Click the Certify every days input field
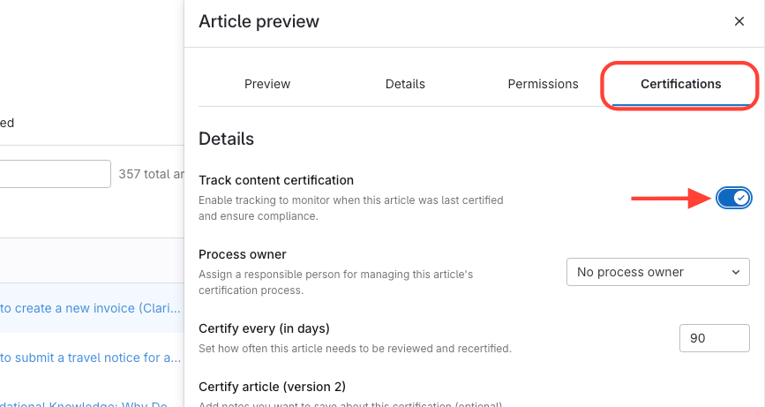The image size is (765, 407). pos(714,337)
